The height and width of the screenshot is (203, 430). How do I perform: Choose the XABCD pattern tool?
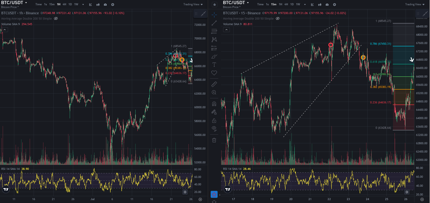[214, 39]
